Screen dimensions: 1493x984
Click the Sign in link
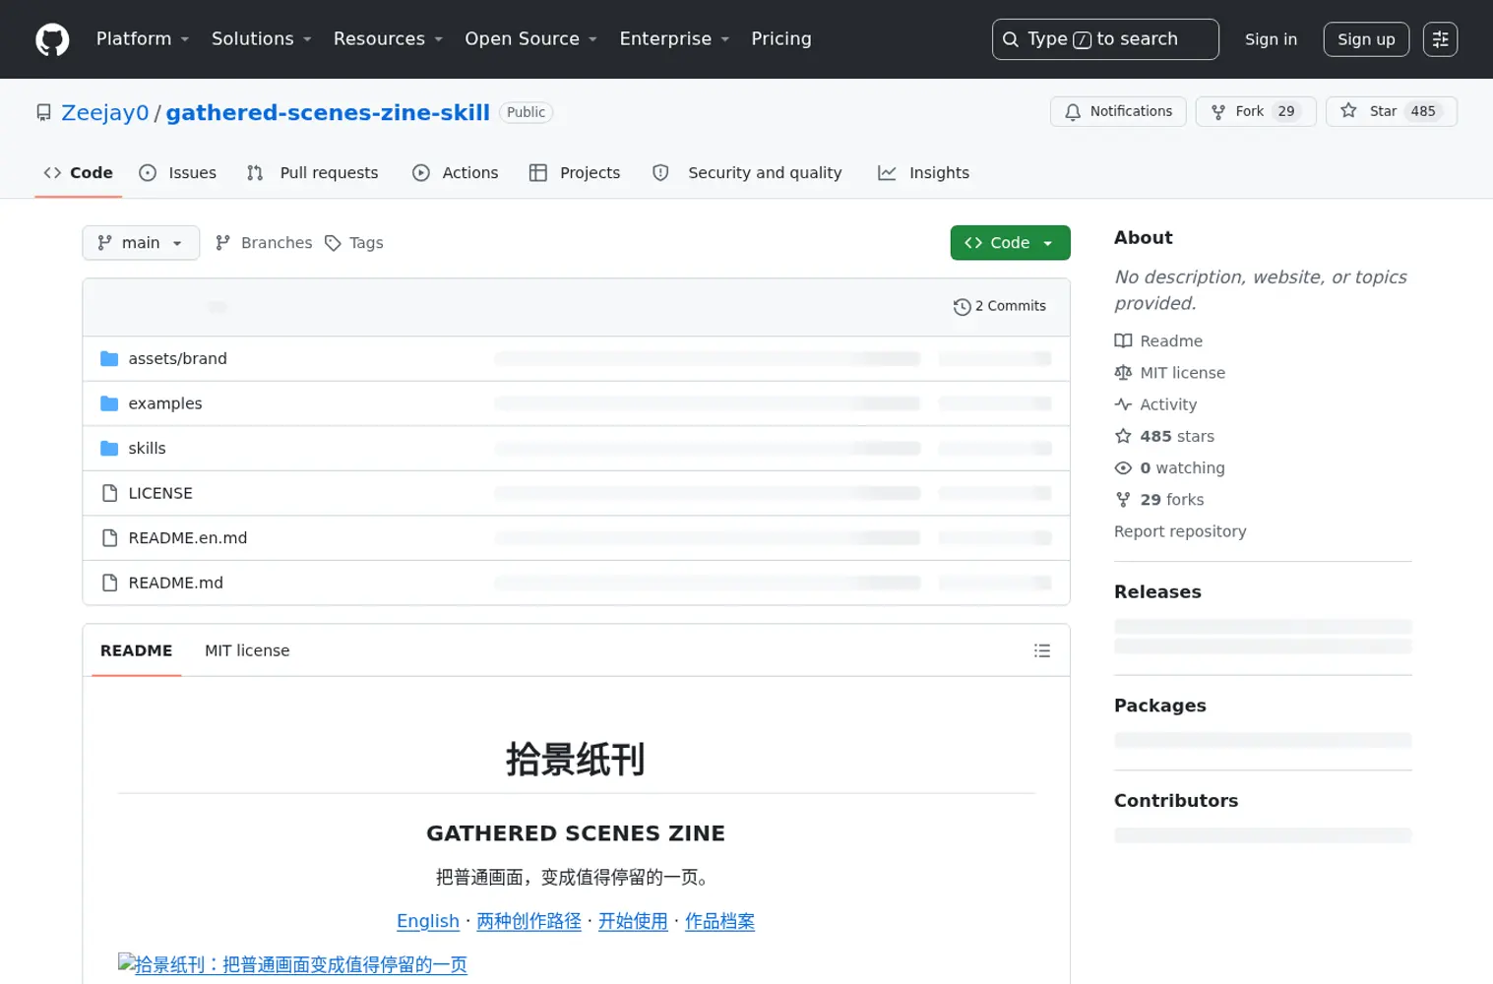click(x=1271, y=39)
